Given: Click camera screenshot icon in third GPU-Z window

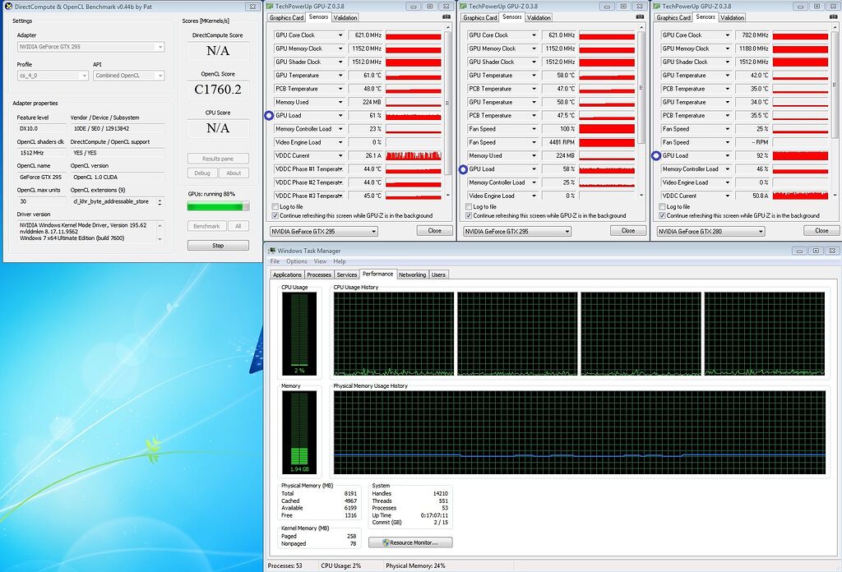Looking at the screenshot, I should pyautogui.click(x=833, y=17).
